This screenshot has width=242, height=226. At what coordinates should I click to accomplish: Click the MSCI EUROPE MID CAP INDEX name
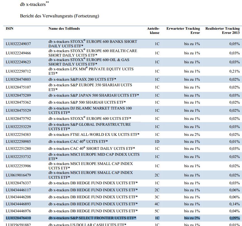[x=94, y=157]
